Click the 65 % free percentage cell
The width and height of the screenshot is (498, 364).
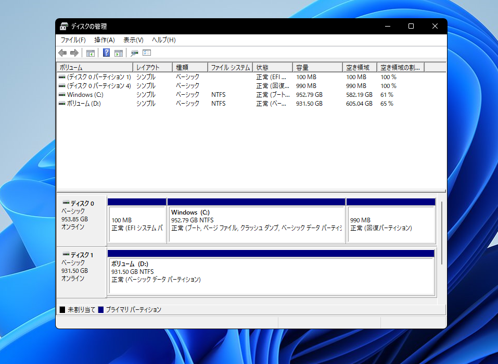click(387, 104)
